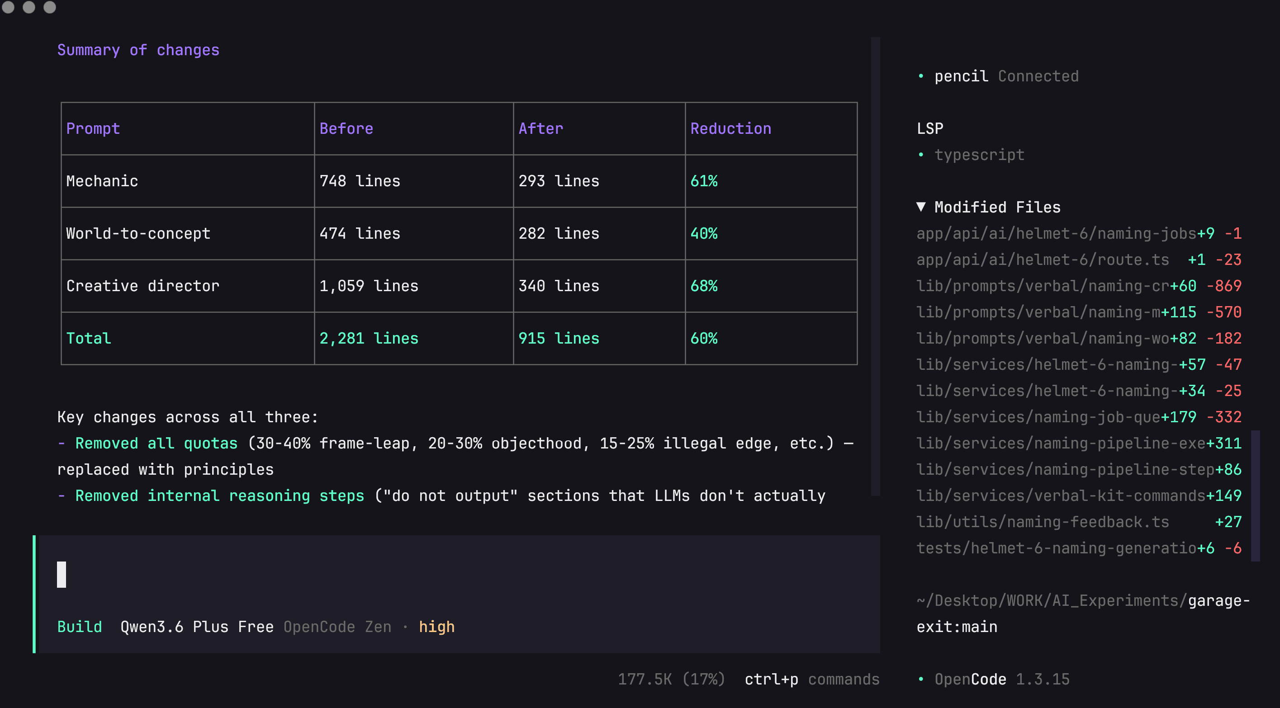Switch the Build agent mode label

point(80,627)
